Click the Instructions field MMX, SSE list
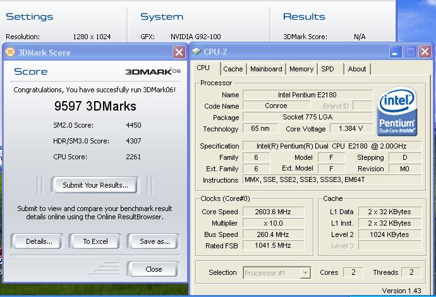 click(x=332, y=180)
